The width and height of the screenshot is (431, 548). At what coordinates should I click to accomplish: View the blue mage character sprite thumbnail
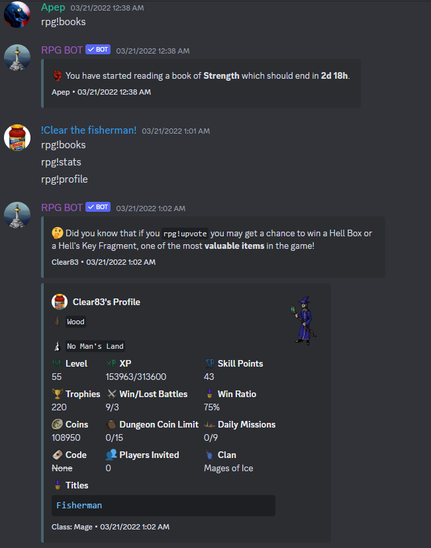click(x=303, y=320)
